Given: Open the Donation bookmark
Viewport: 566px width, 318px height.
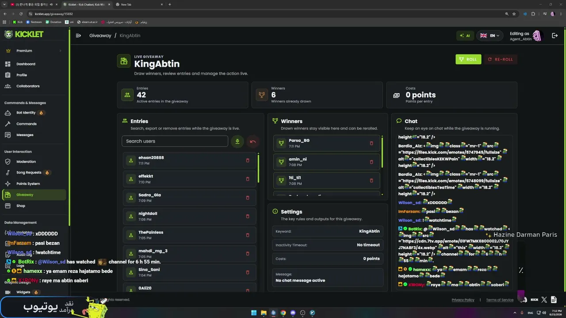Looking at the screenshot, I should point(54,22).
